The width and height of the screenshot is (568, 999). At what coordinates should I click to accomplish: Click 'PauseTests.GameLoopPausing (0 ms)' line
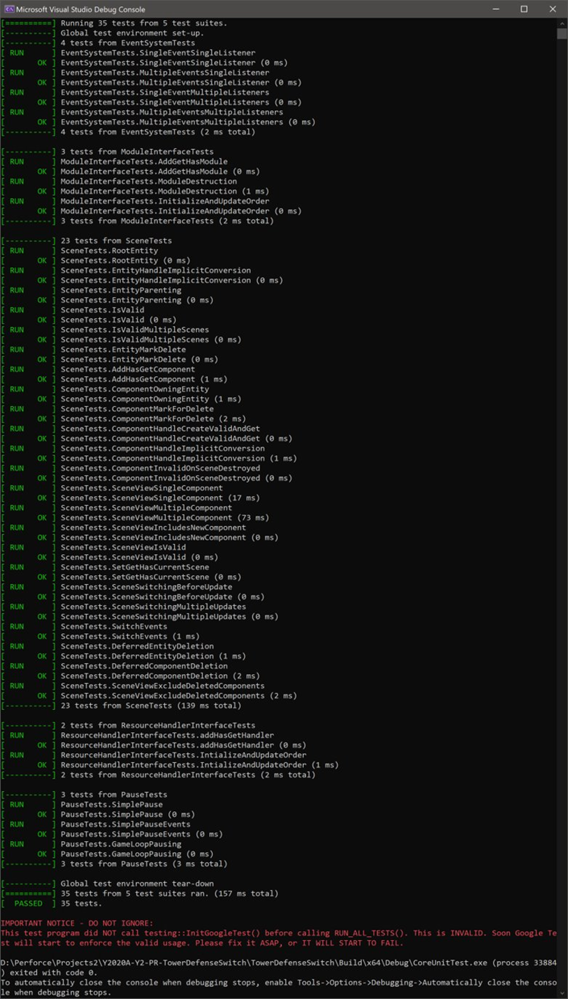tap(137, 854)
